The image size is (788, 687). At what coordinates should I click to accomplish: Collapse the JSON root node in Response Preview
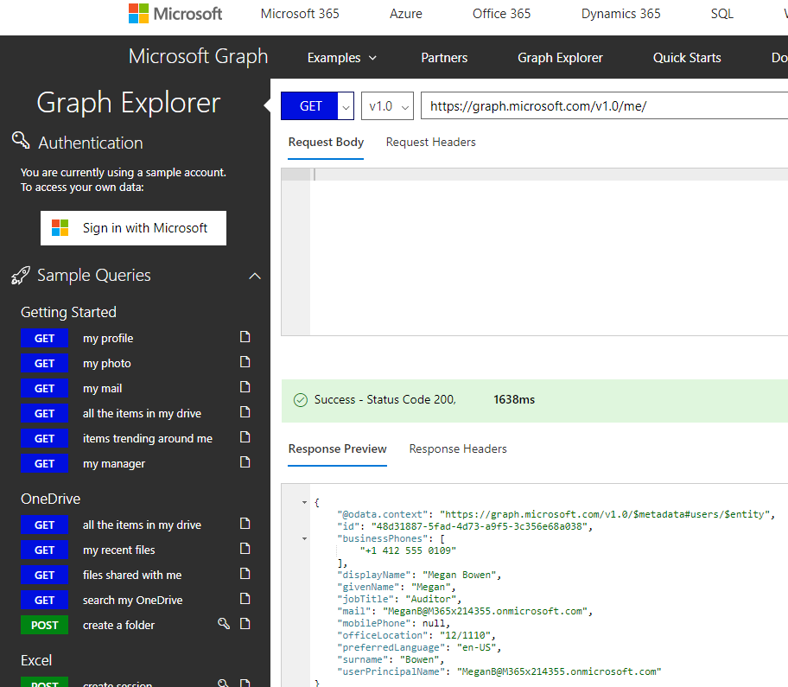click(x=303, y=501)
